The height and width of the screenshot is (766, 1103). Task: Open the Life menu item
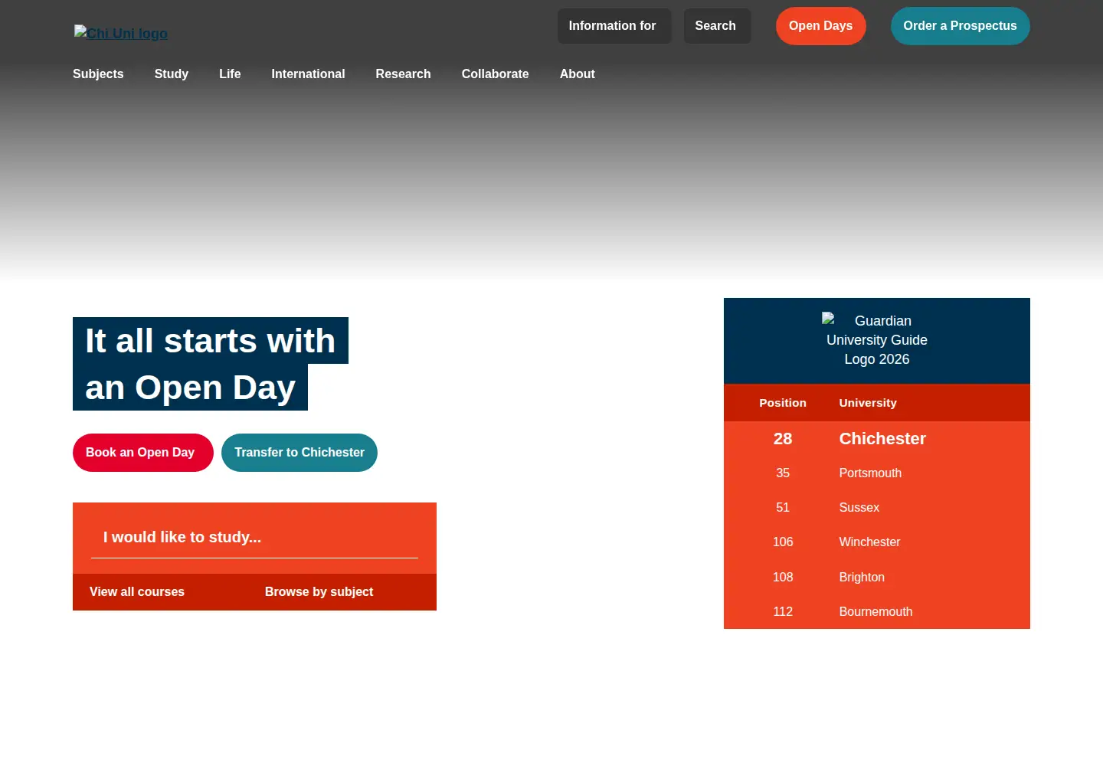(x=230, y=74)
